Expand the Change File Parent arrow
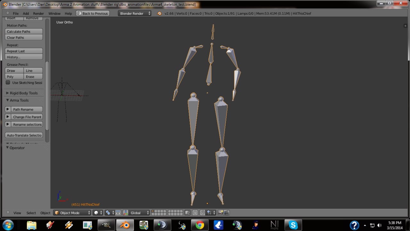 click(x=8, y=117)
